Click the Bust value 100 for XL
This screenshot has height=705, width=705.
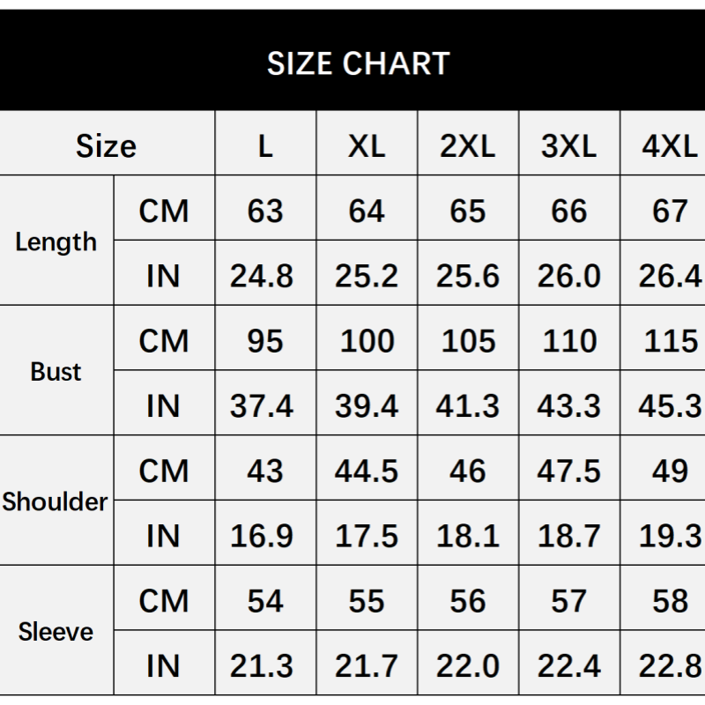pyautogui.click(x=367, y=341)
